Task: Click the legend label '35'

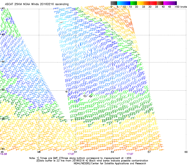Action: click(156, 7)
